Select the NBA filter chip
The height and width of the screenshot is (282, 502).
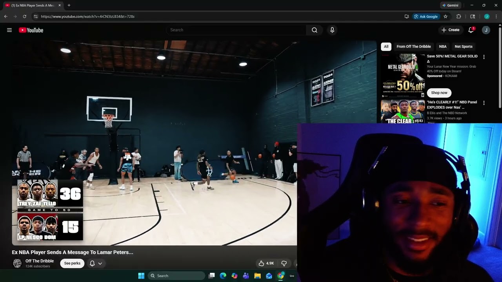[442, 47]
